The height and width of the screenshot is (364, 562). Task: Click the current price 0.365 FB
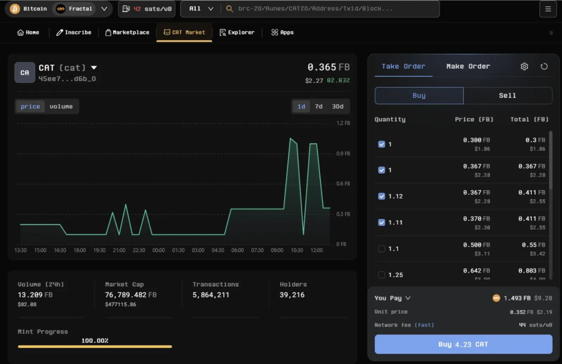328,67
